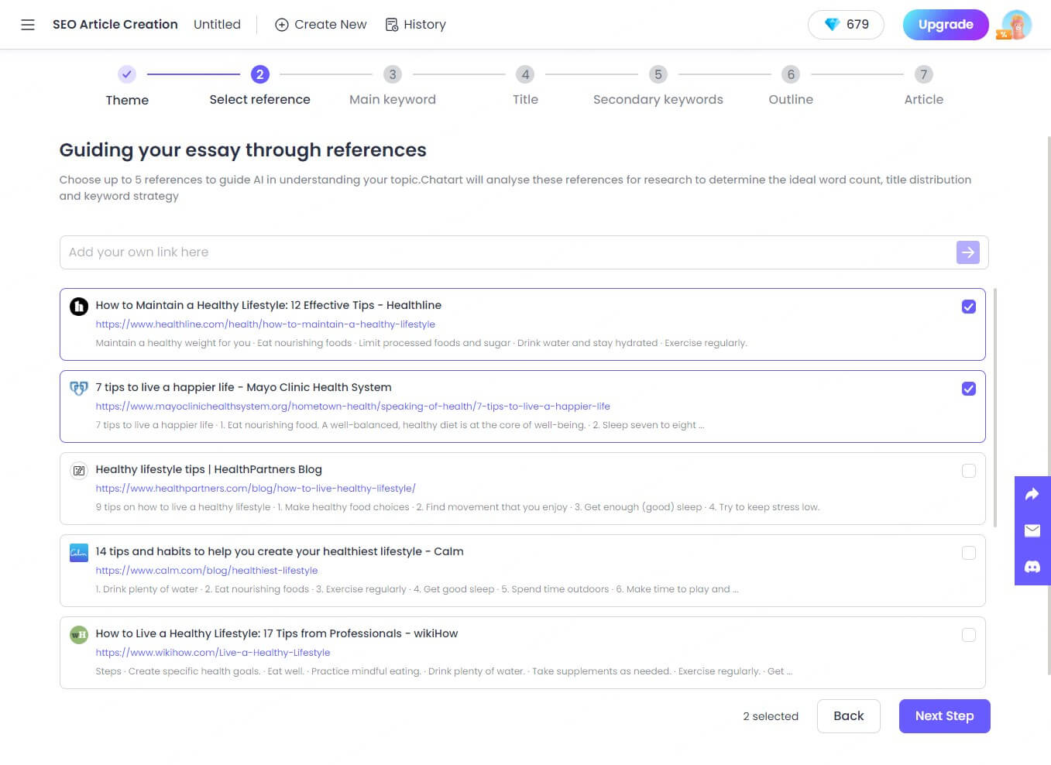This screenshot has height=765, width=1051.
Task: Go to the completed Theme step
Action: pos(127,74)
